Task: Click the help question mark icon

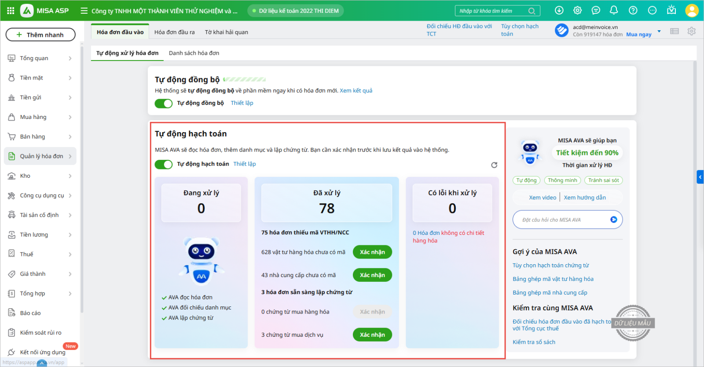Action: [x=633, y=10]
